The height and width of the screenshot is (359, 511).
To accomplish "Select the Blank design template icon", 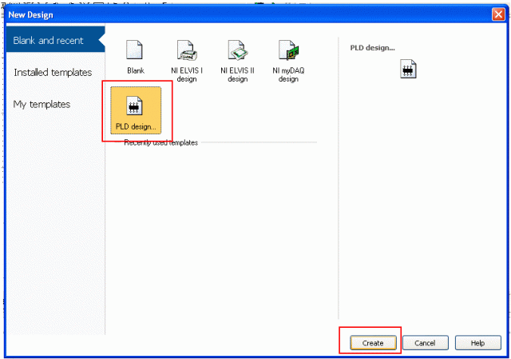I will click(135, 50).
